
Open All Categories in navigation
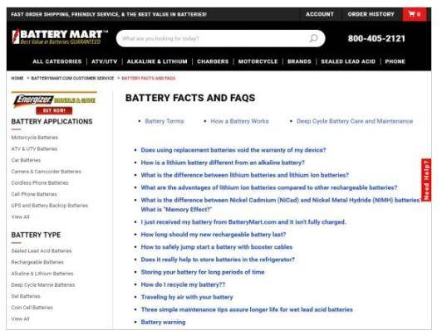pyautogui.click(x=57, y=61)
